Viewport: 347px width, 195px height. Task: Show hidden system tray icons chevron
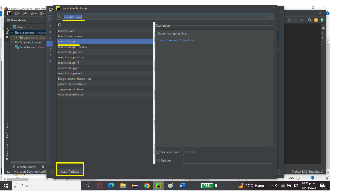(x=271, y=186)
